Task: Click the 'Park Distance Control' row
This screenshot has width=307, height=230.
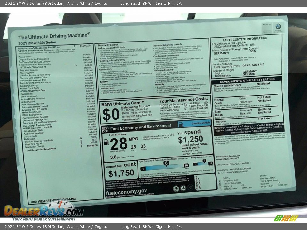Action: pyautogui.click(x=33, y=104)
